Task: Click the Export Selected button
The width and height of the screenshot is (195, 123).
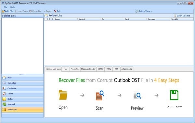Action: (x=182, y=16)
